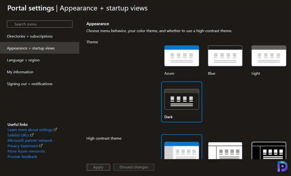
Task: Choose the black high contrast theme thumbnail
Action: click(x=269, y=150)
